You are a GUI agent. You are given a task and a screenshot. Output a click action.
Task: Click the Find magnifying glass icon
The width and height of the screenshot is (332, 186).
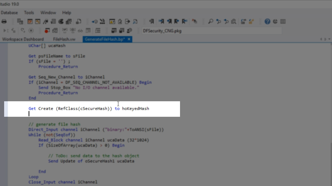(x=211, y=21)
